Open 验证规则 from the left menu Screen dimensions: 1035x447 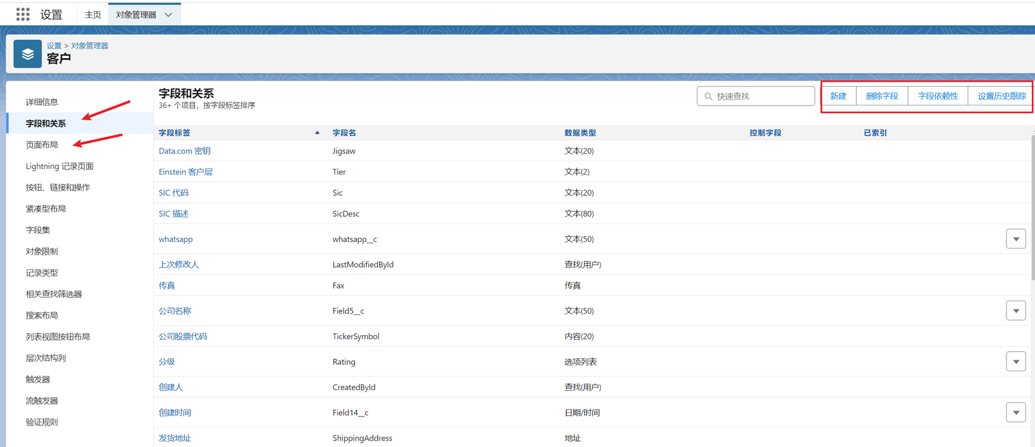click(x=42, y=422)
